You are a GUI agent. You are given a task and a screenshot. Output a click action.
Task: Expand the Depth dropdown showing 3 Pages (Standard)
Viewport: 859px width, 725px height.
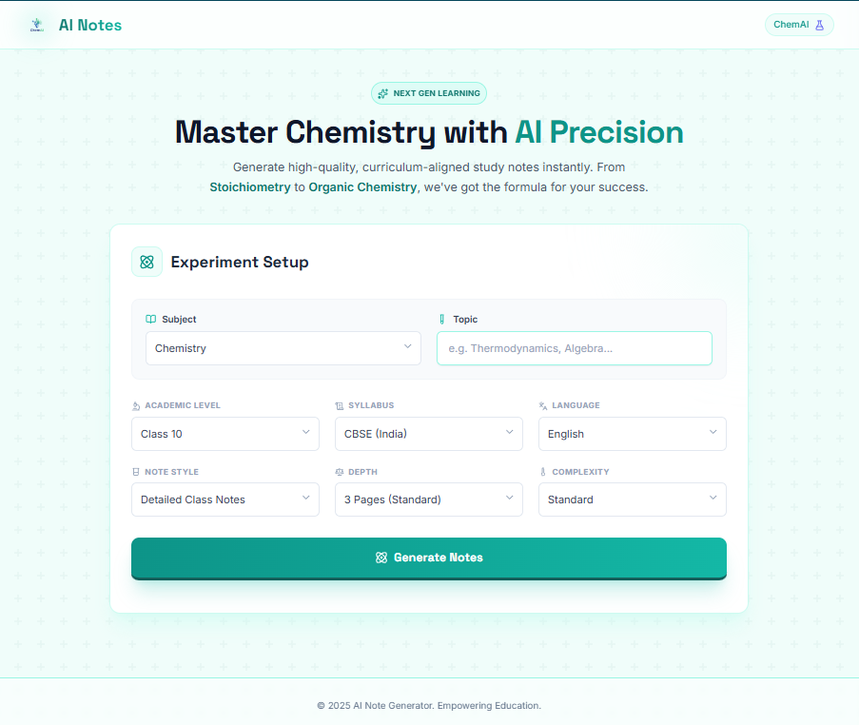tap(428, 499)
